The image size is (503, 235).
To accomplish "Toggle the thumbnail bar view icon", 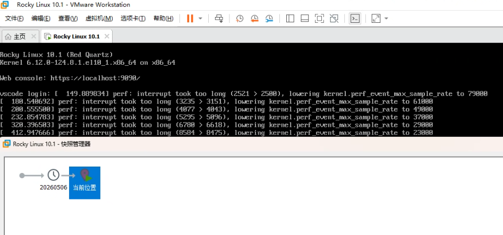I will [x=304, y=19].
